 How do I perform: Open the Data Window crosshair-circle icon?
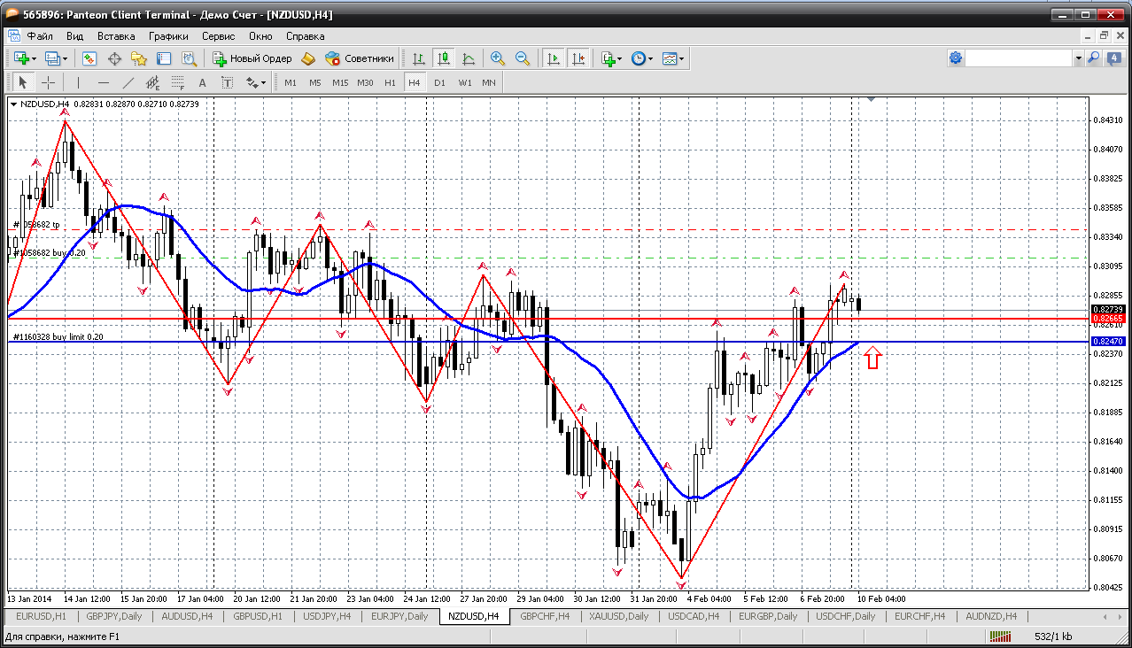coord(114,58)
